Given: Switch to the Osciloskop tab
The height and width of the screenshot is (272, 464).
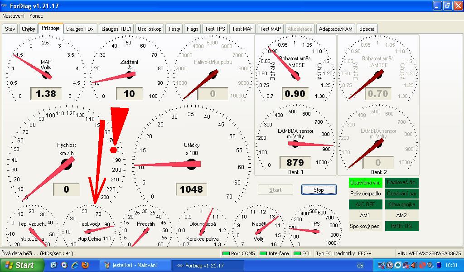Looking at the screenshot, I should pyautogui.click(x=150, y=29).
